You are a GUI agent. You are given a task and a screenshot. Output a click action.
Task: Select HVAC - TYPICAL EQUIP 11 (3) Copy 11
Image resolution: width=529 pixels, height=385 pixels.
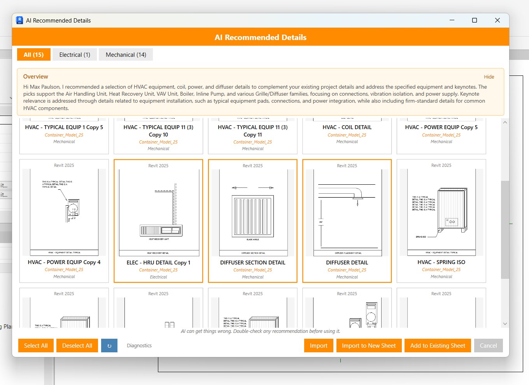coord(253,136)
